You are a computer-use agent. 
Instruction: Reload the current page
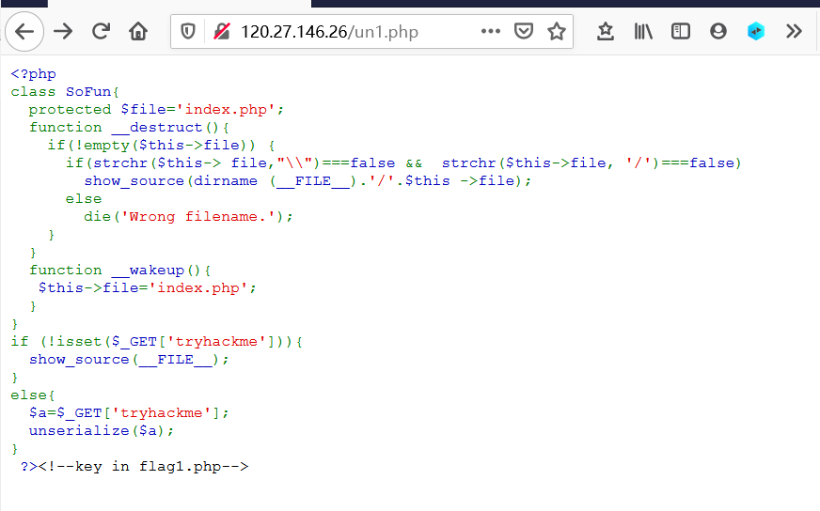pos(101,32)
